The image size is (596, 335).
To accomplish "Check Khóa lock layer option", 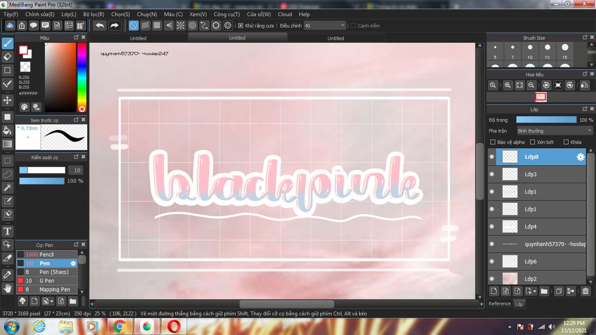I will click(566, 142).
